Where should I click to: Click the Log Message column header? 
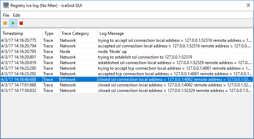coord(175,33)
